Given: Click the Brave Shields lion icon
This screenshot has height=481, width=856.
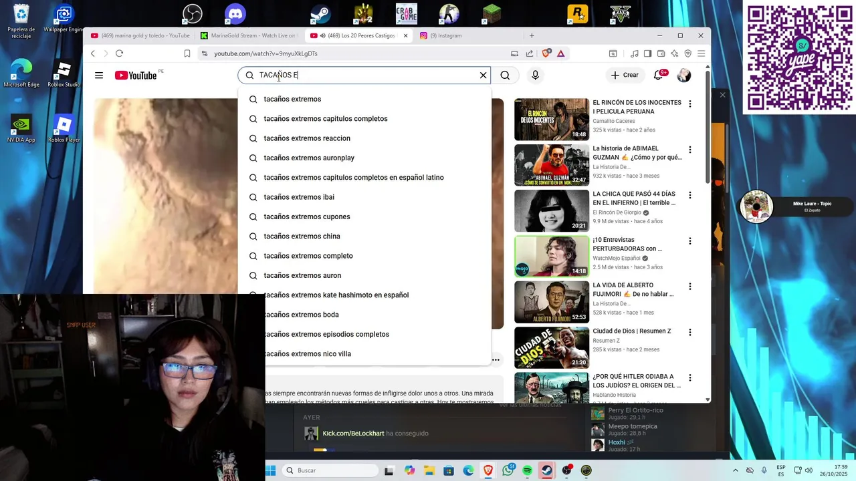Looking at the screenshot, I should coord(546,53).
